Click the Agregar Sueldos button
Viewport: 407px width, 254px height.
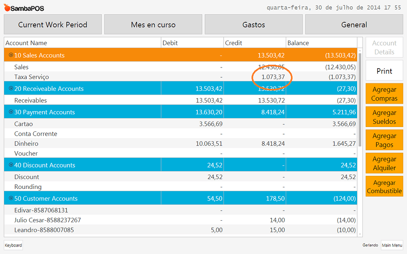coord(384,117)
